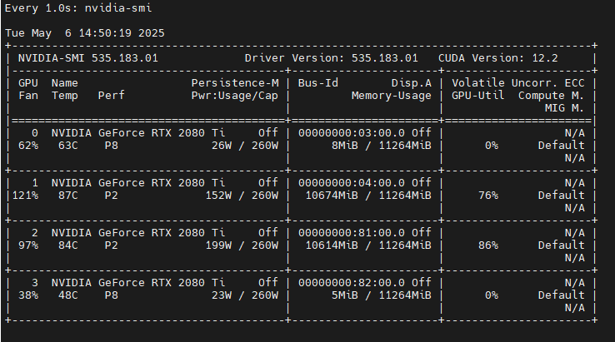This screenshot has height=342, width=615.
Task: Select bus id '00000000:04:00.0 Off'
Action: pos(365,183)
